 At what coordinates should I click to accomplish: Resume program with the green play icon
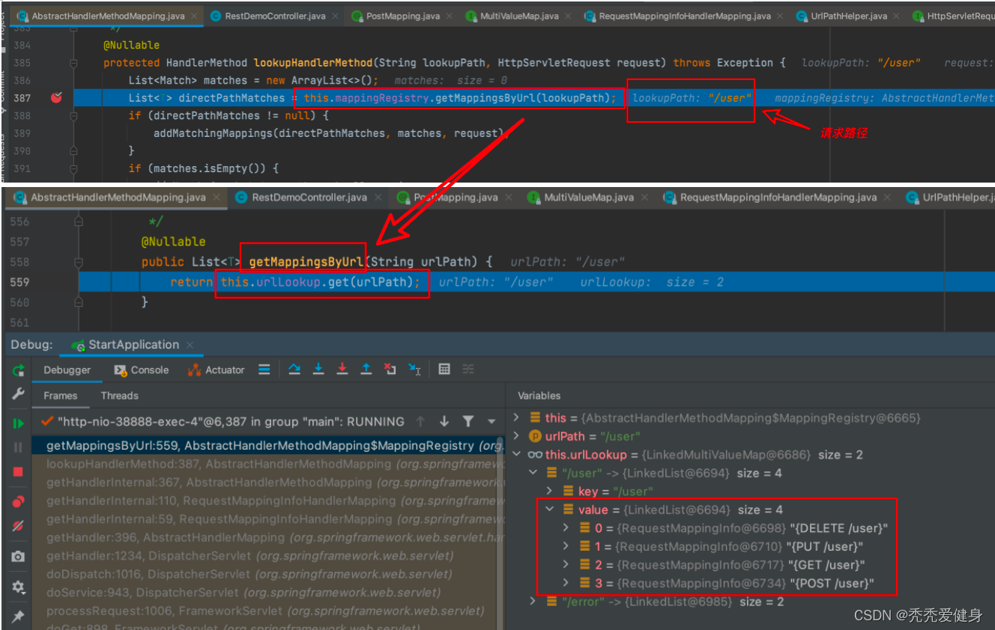point(19,423)
